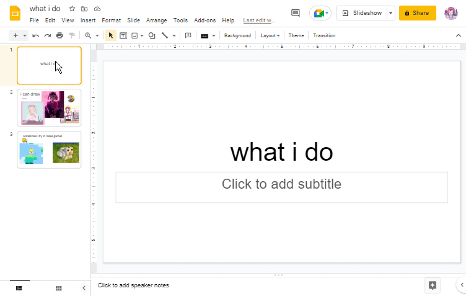This screenshot has height=296, width=466.
Task: Select the Text box tool
Action: tap(123, 35)
